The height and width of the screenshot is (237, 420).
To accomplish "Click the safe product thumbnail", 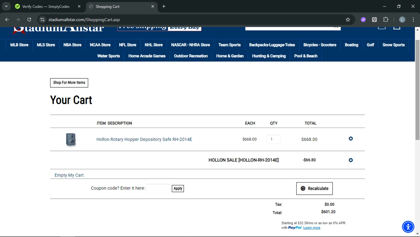I will point(71,139).
